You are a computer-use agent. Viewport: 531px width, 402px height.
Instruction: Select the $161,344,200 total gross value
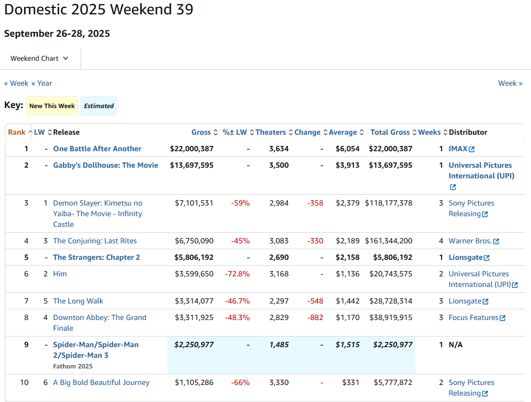click(389, 241)
